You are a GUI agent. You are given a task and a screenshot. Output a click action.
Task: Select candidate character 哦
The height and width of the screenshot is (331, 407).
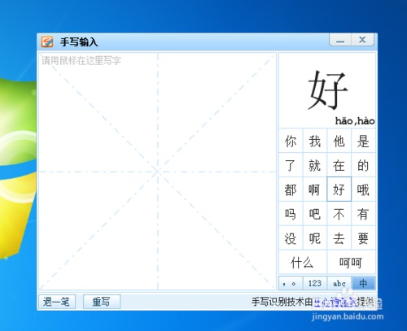pyautogui.click(x=363, y=189)
